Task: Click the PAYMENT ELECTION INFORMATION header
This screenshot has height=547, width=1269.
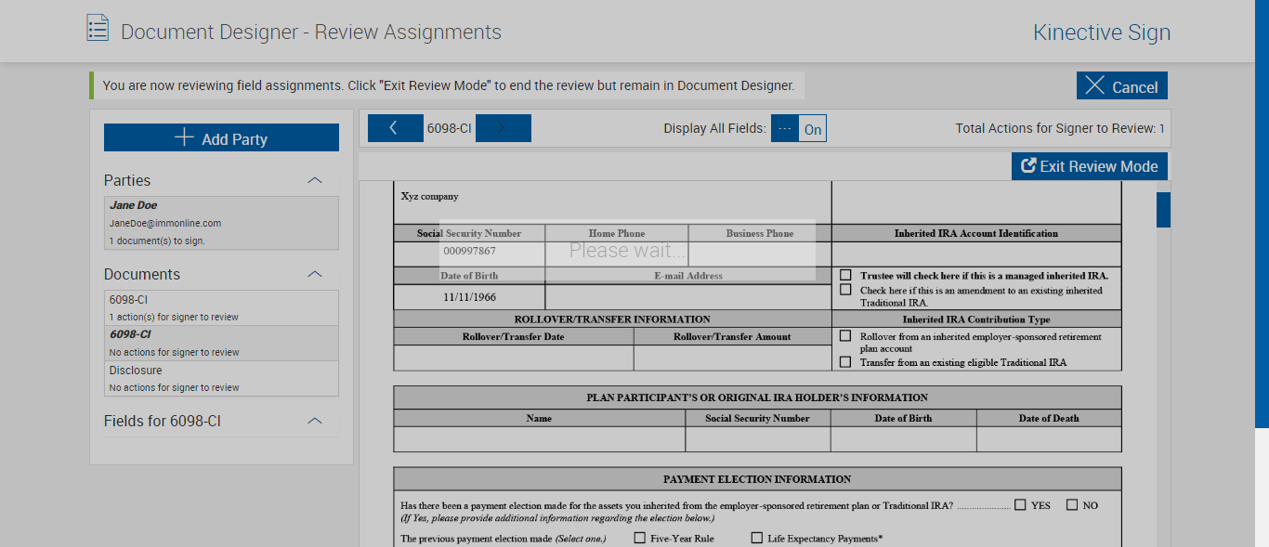Action: click(x=757, y=479)
